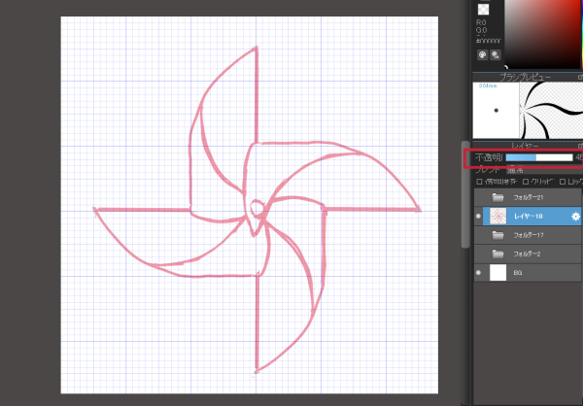Click the hex color code field
583x406 pixels.
(x=488, y=41)
